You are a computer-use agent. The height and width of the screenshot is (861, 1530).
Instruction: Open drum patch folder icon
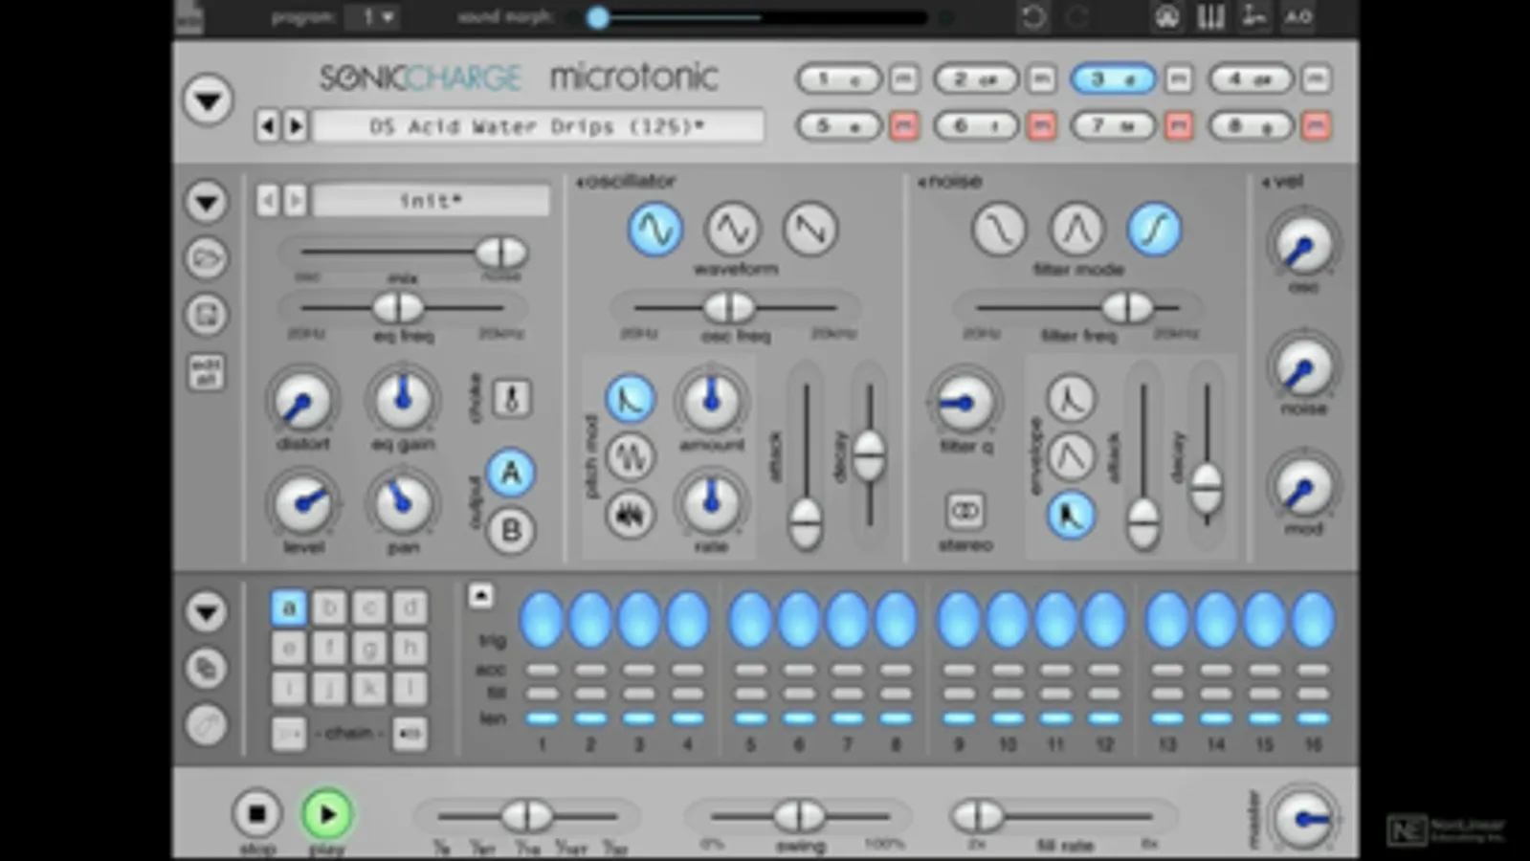click(207, 258)
